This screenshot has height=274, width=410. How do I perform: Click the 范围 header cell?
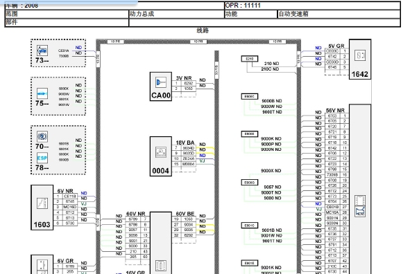tap(67, 14)
